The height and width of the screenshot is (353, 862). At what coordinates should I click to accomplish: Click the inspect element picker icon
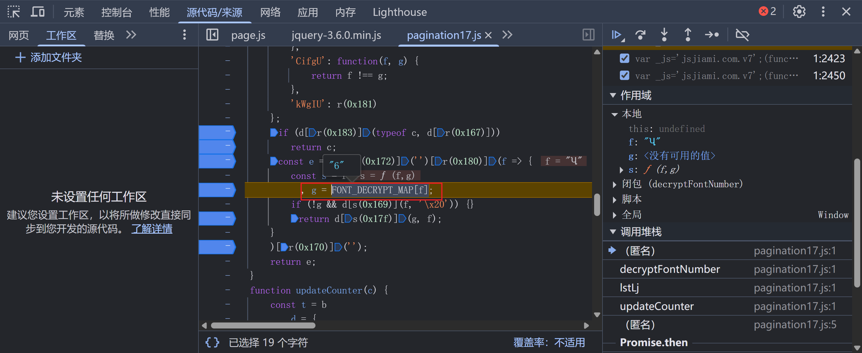click(14, 12)
